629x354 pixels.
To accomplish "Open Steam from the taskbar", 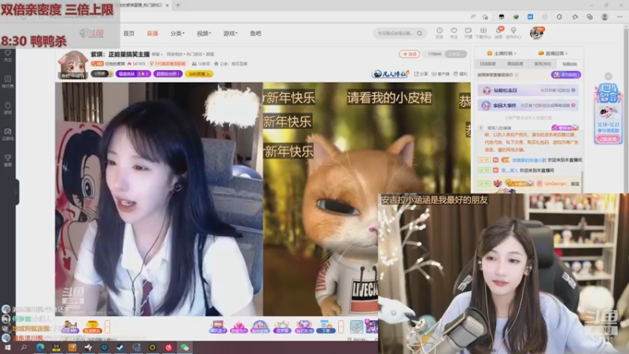I will click(120, 348).
